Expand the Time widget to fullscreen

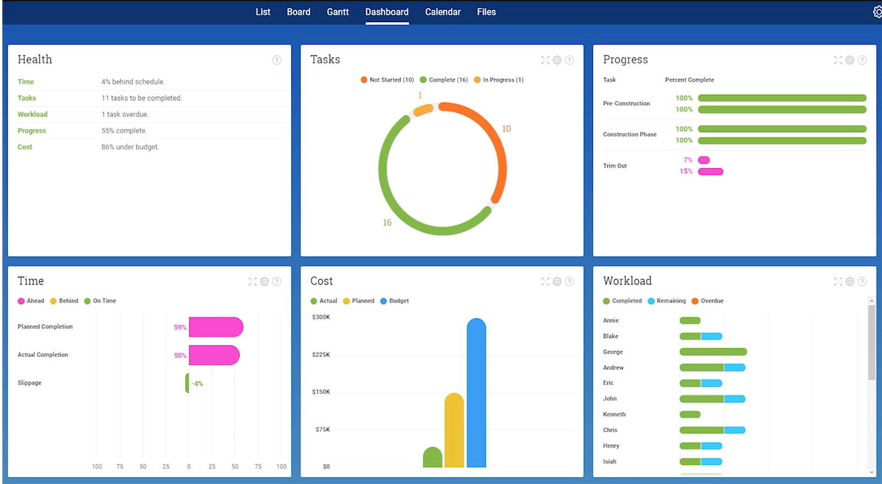[x=252, y=282]
